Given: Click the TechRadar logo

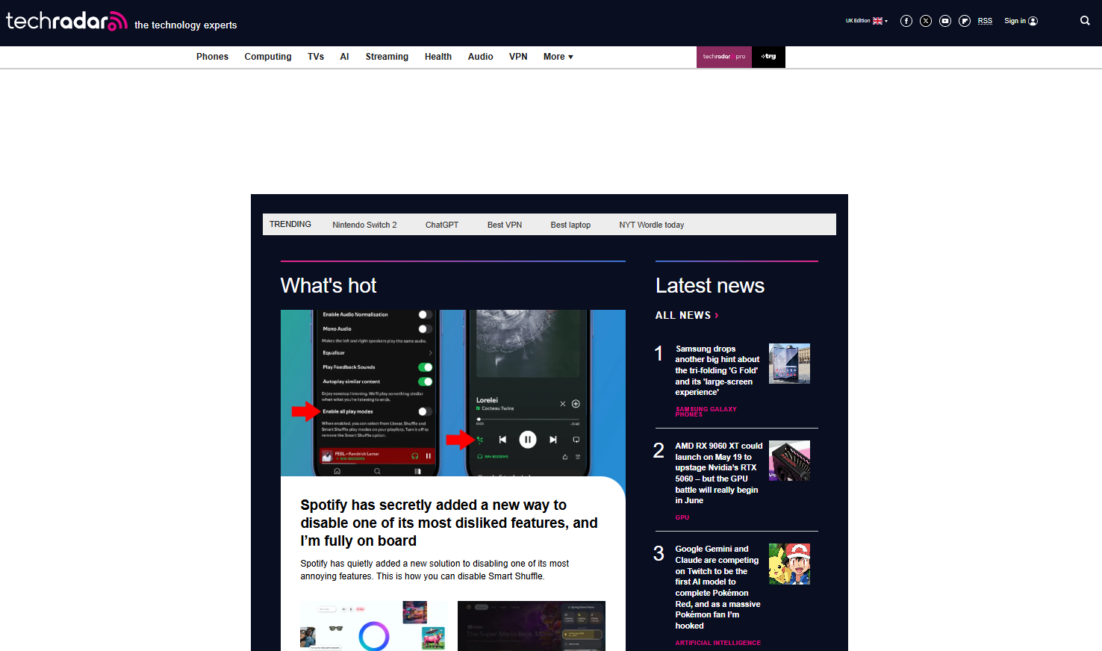Looking at the screenshot, I should point(66,21).
